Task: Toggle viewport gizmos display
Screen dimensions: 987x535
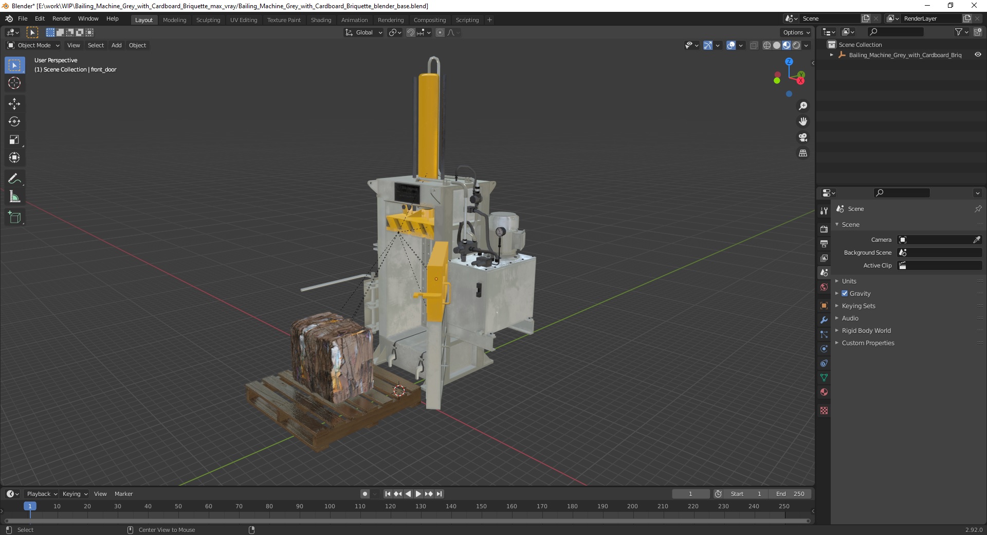Action: [708, 45]
